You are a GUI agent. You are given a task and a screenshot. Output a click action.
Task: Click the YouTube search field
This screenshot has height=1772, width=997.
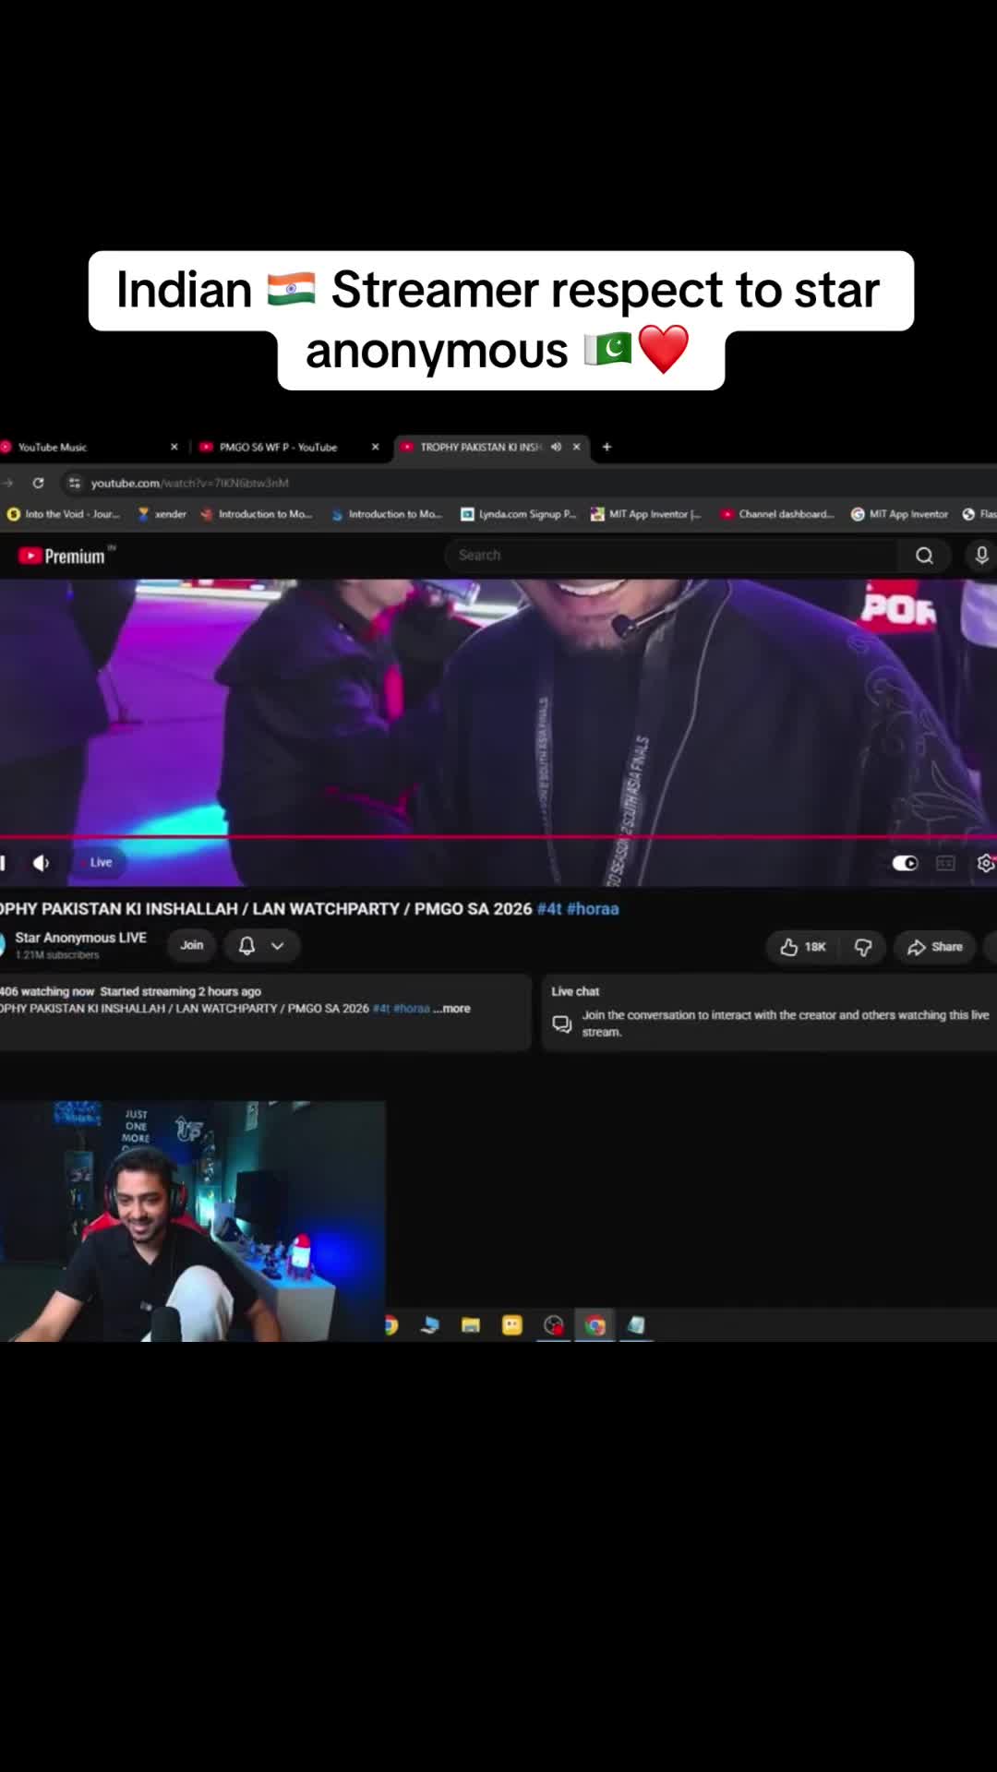coord(672,555)
